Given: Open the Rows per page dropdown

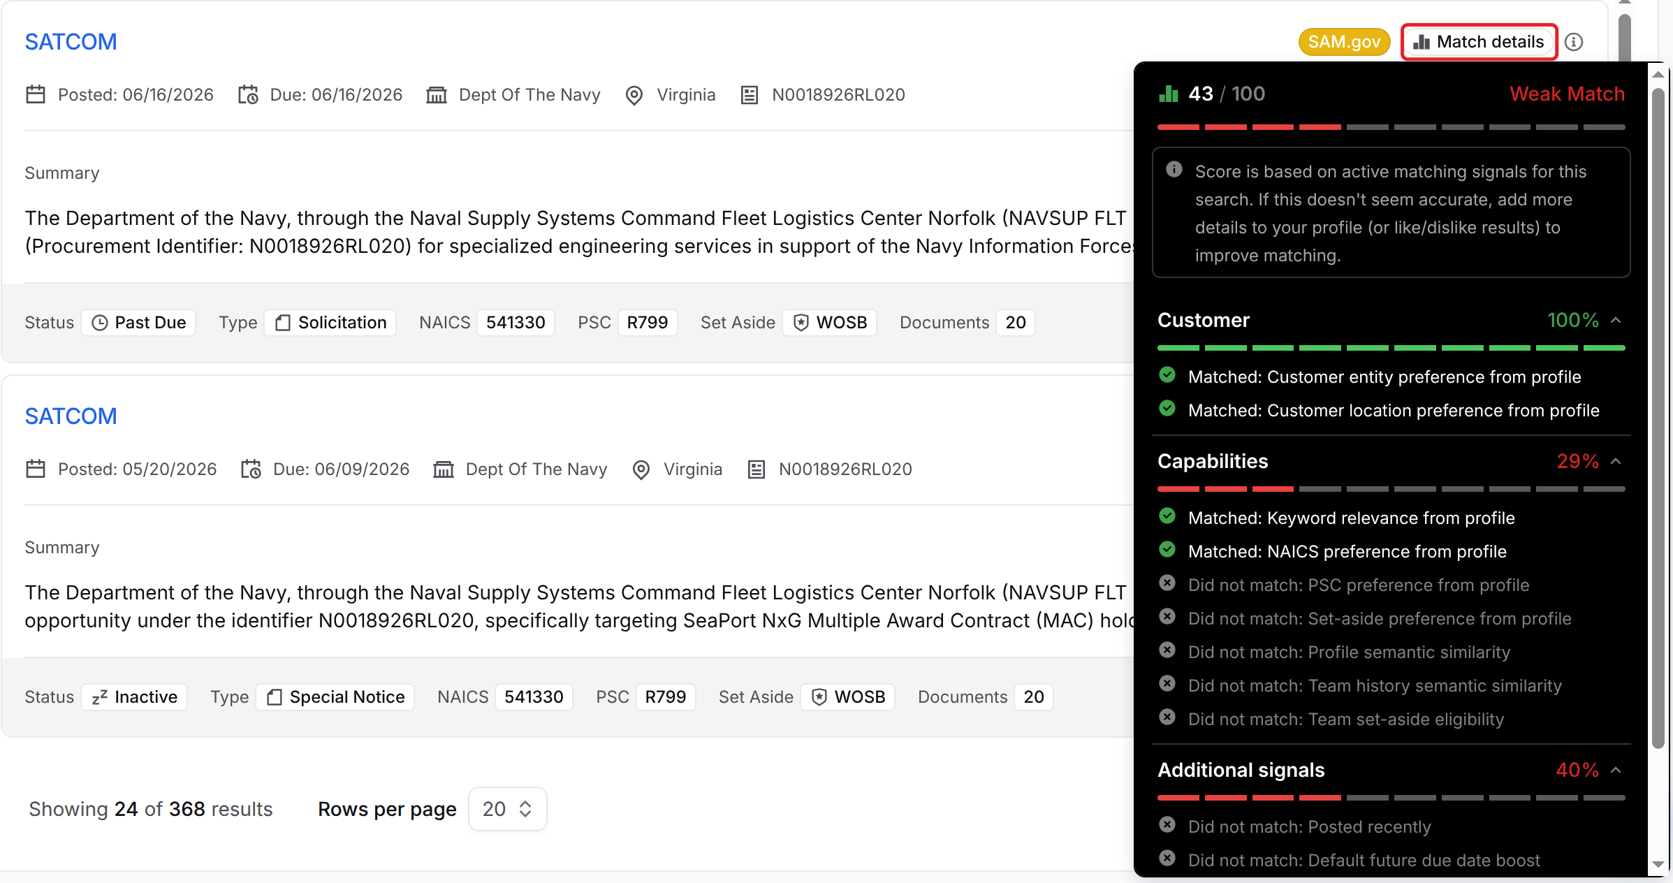Looking at the screenshot, I should (507, 809).
